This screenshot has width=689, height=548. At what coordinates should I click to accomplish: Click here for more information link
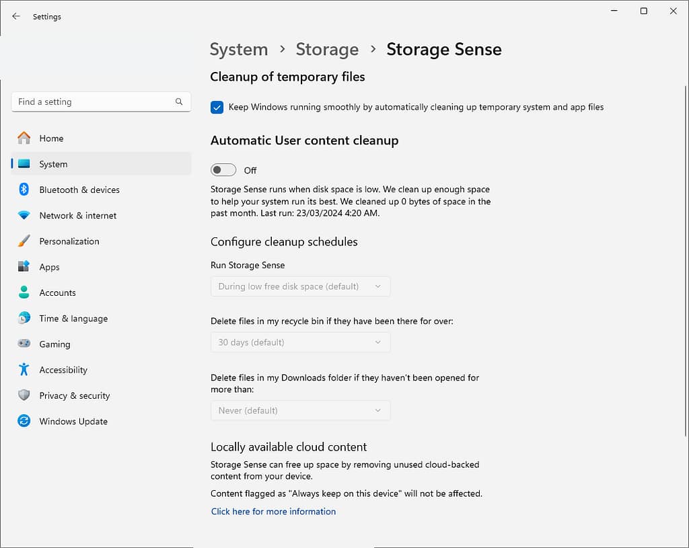click(x=273, y=511)
